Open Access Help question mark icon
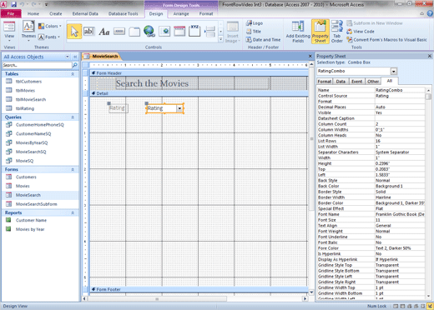This screenshot has height=310, width=434. [430, 13]
